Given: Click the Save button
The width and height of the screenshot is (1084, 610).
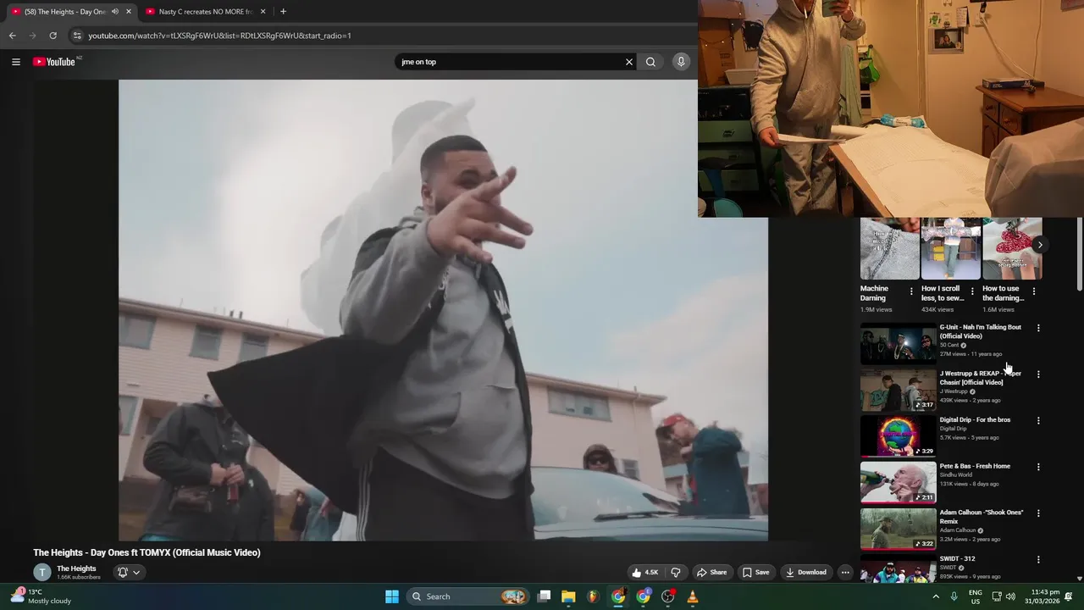Looking at the screenshot, I should [x=755, y=572].
